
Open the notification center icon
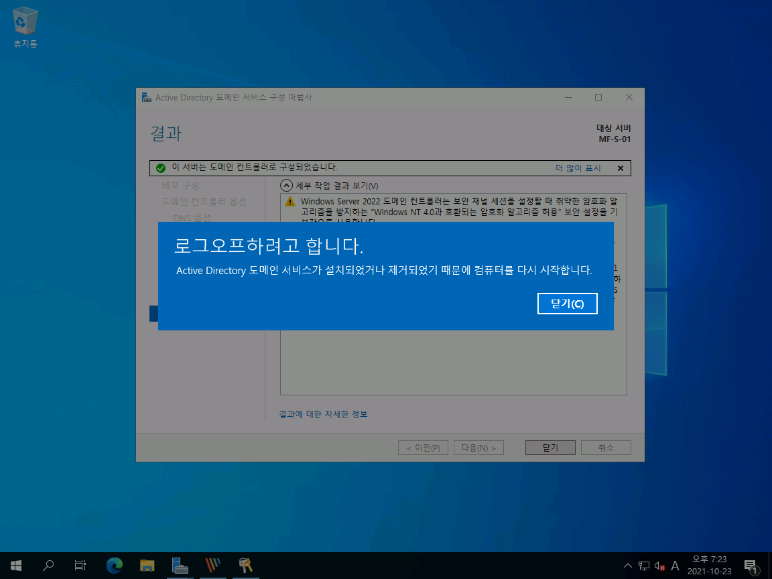(751, 566)
